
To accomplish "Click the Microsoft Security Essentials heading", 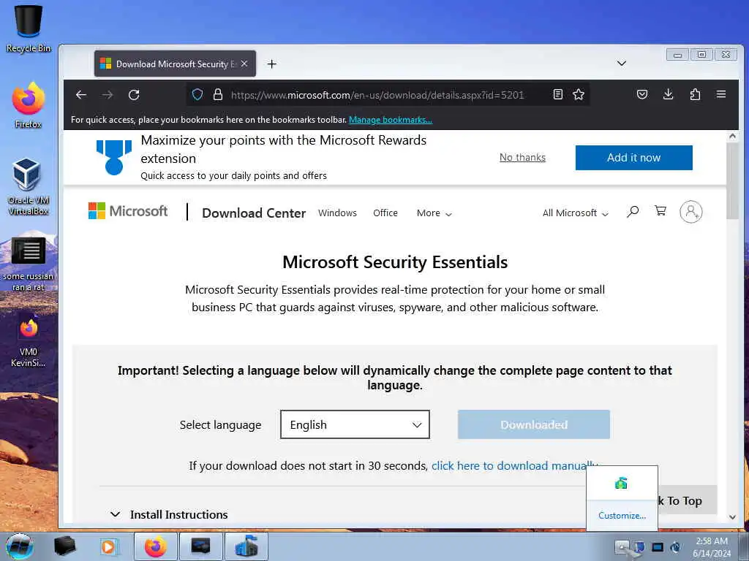I will pyautogui.click(x=395, y=262).
